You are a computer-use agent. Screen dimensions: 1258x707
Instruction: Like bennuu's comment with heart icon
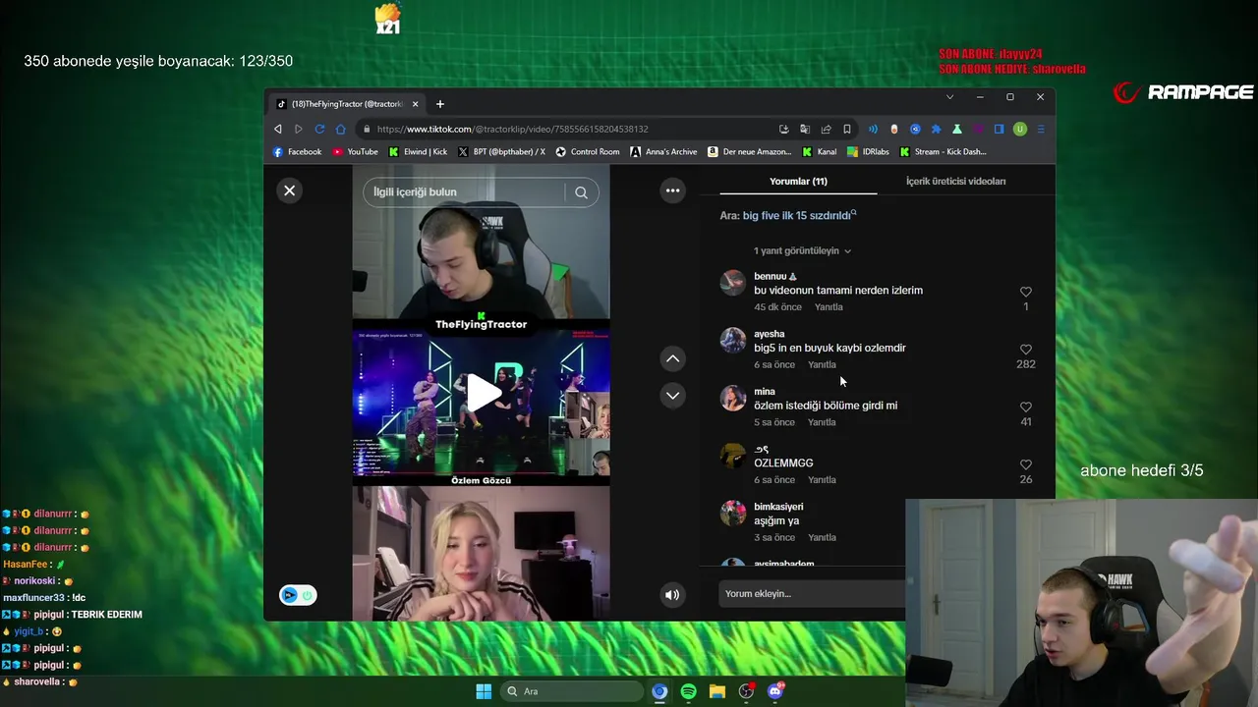click(1025, 292)
